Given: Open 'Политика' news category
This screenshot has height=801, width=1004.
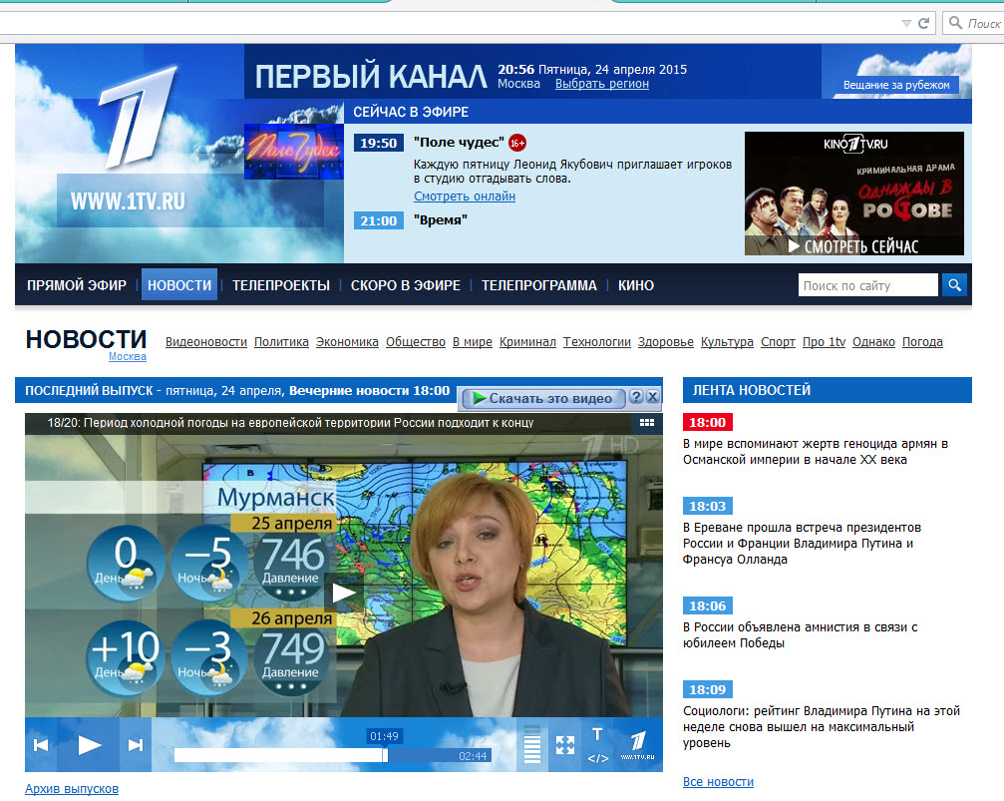Looking at the screenshot, I should [x=281, y=342].
